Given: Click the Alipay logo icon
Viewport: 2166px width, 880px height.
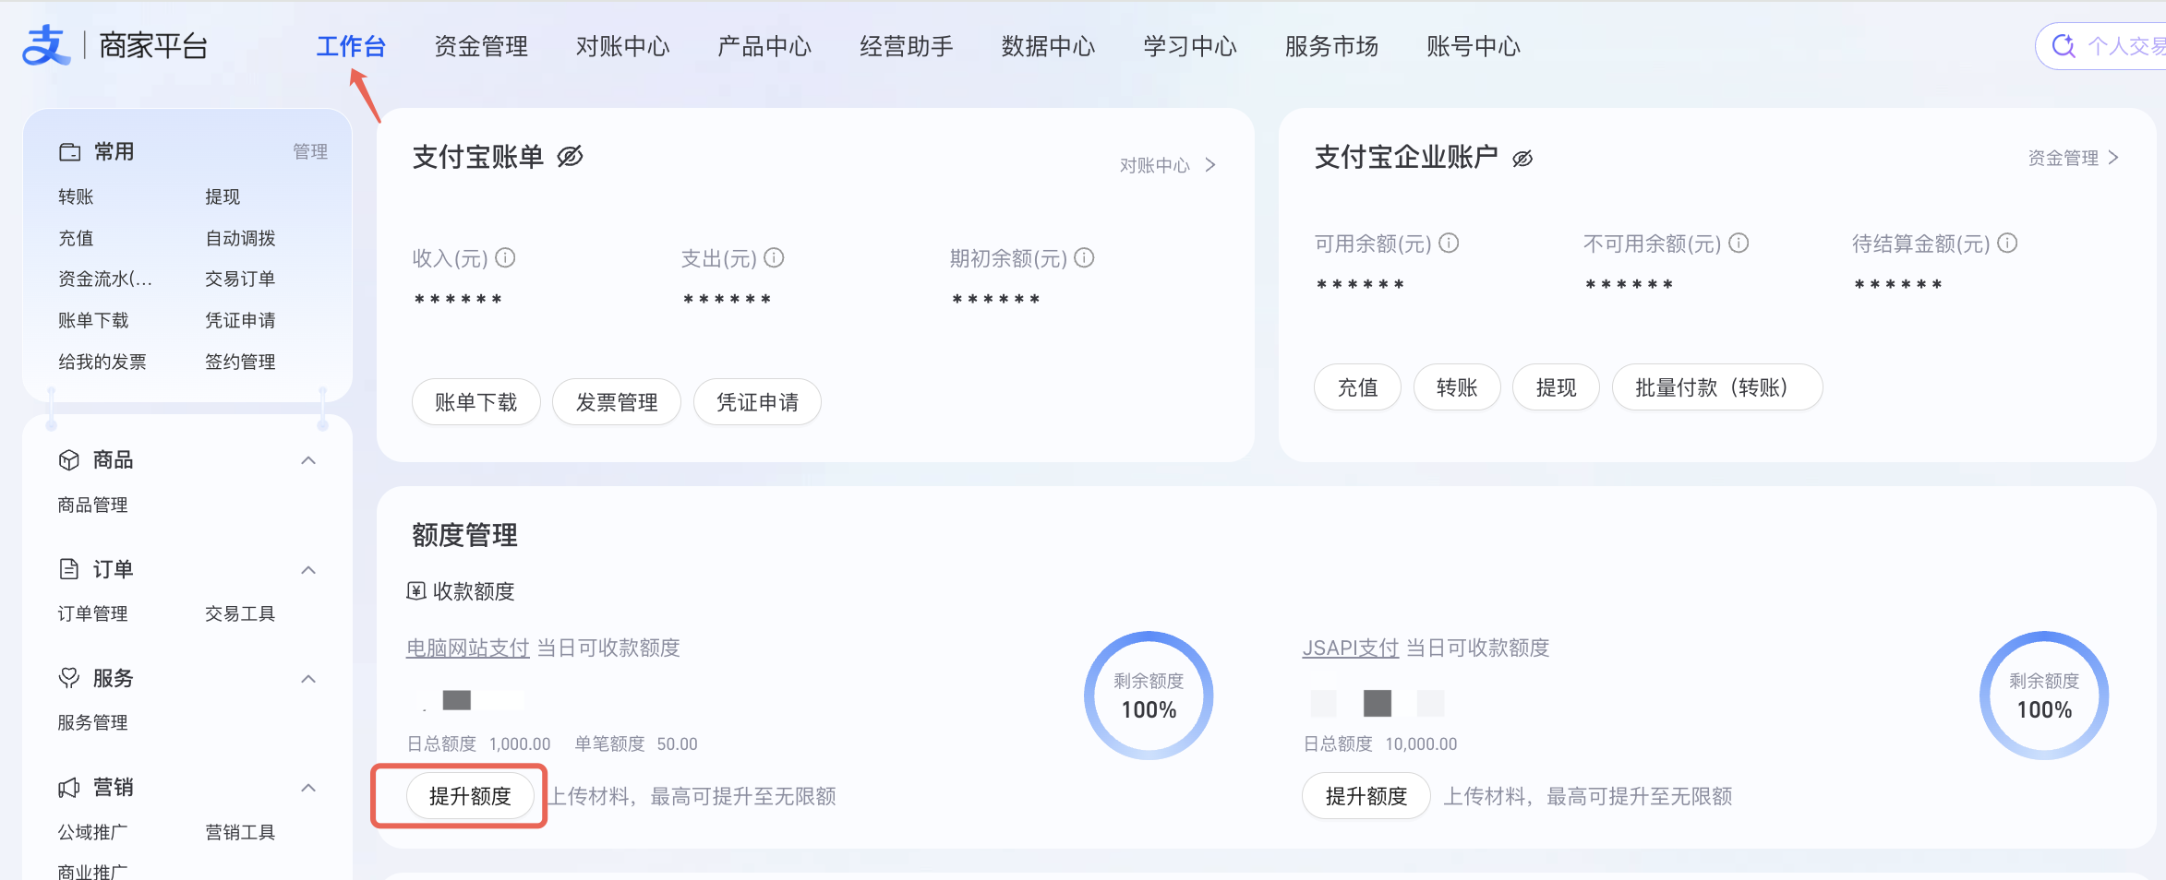Looking at the screenshot, I should [46, 45].
